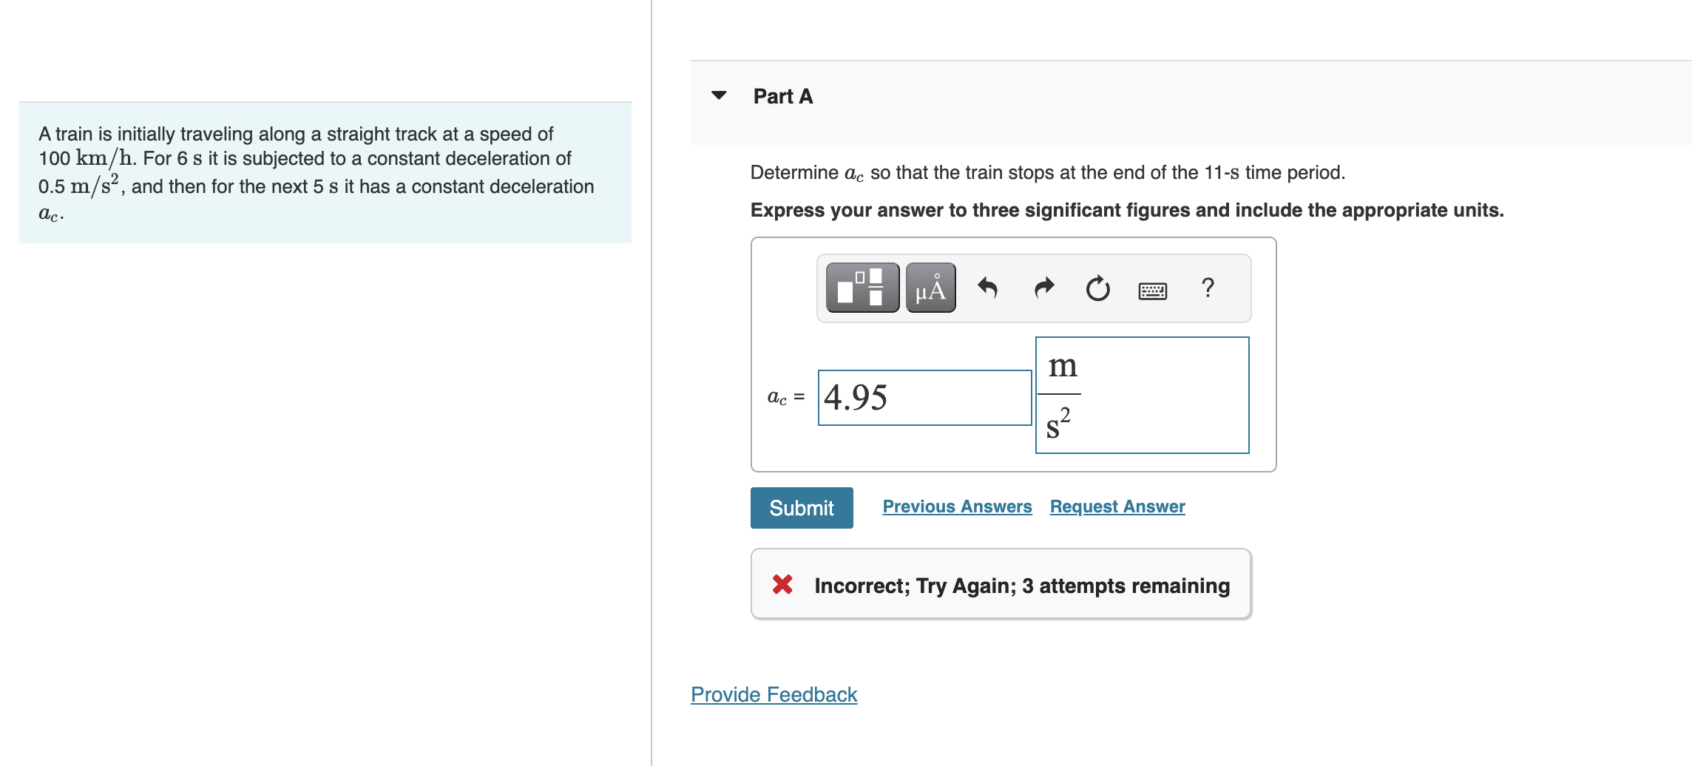Click the Incorrect; Try Again message box
The height and width of the screenshot is (766, 1692).
1021,586
